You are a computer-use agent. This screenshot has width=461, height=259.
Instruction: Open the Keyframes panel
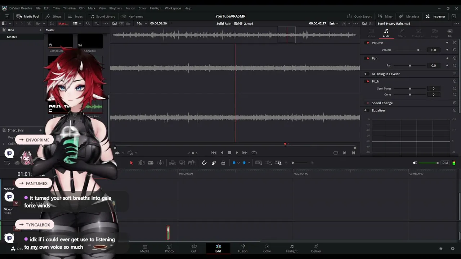tap(132, 16)
